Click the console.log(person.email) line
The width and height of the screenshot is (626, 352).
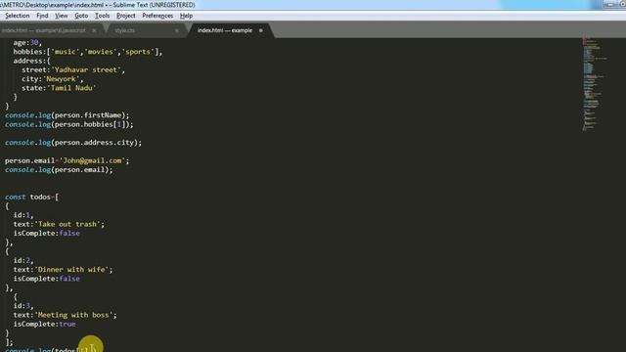59,169
